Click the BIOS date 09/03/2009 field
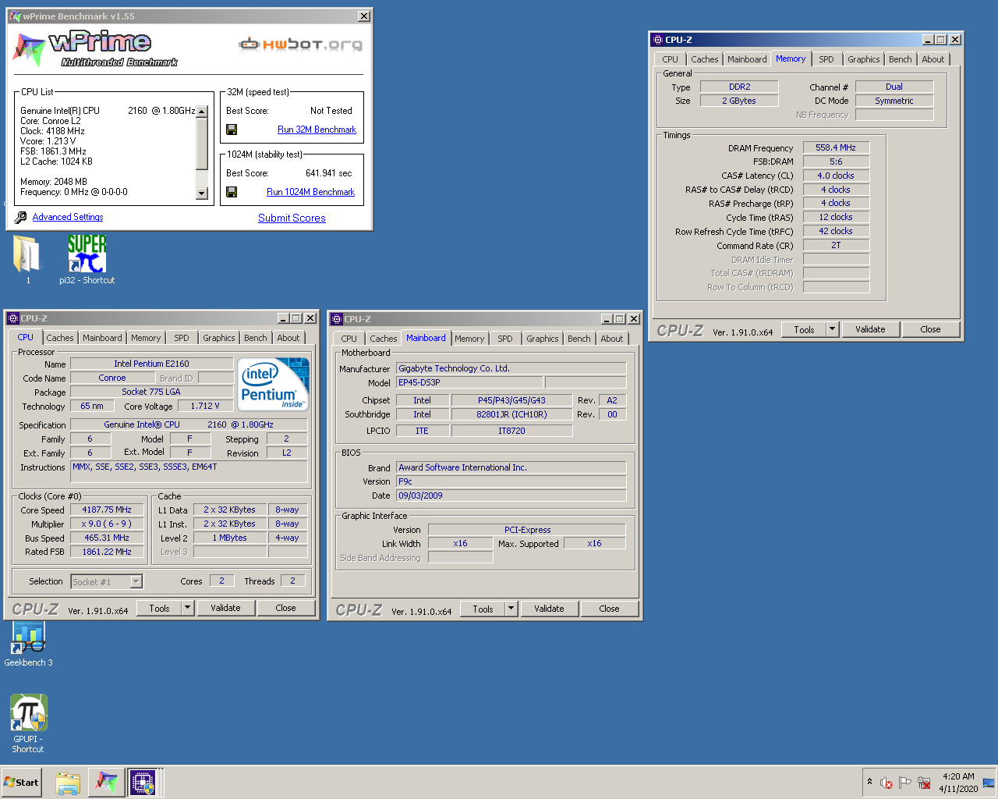This screenshot has width=998, height=799. pos(511,495)
